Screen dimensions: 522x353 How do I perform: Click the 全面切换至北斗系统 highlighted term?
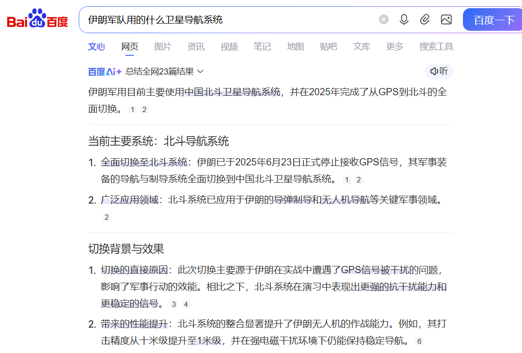(144, 162)
